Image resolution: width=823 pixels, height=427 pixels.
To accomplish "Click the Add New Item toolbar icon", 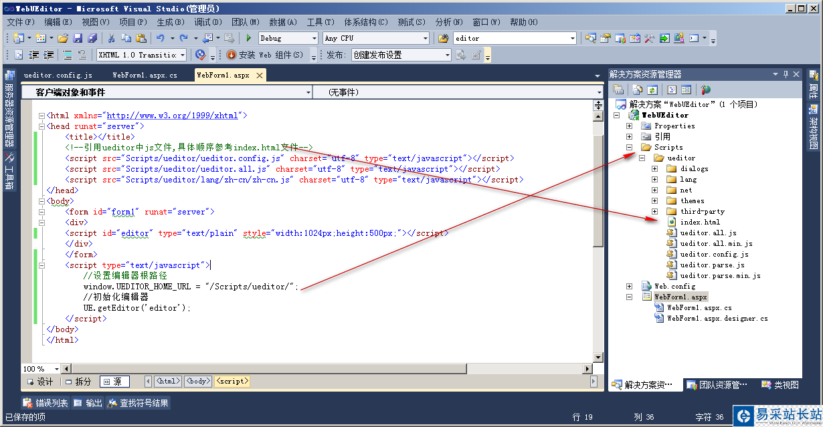I will pos(41,38).
